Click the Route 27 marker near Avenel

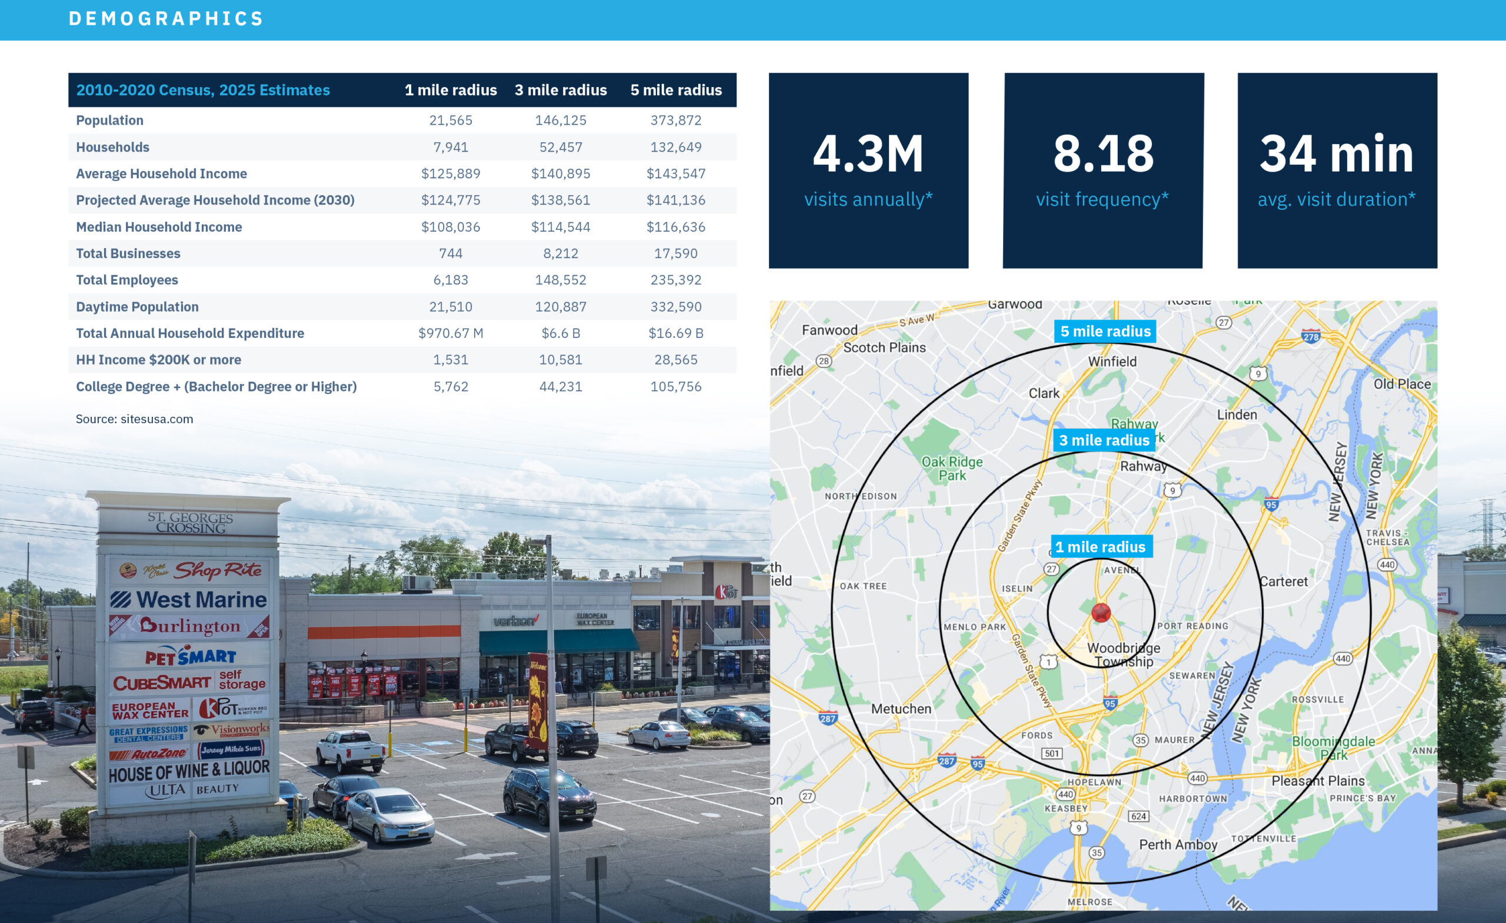[x=1051, y=568]
